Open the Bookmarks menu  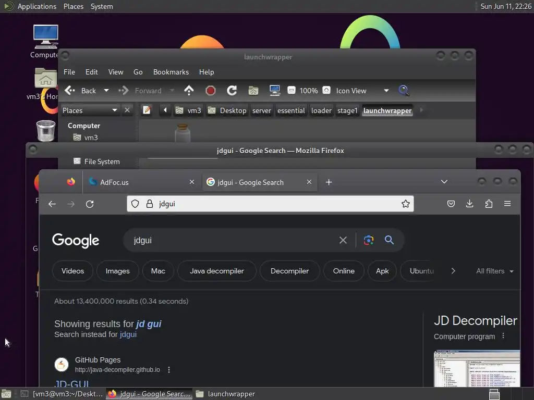[171, 72]
